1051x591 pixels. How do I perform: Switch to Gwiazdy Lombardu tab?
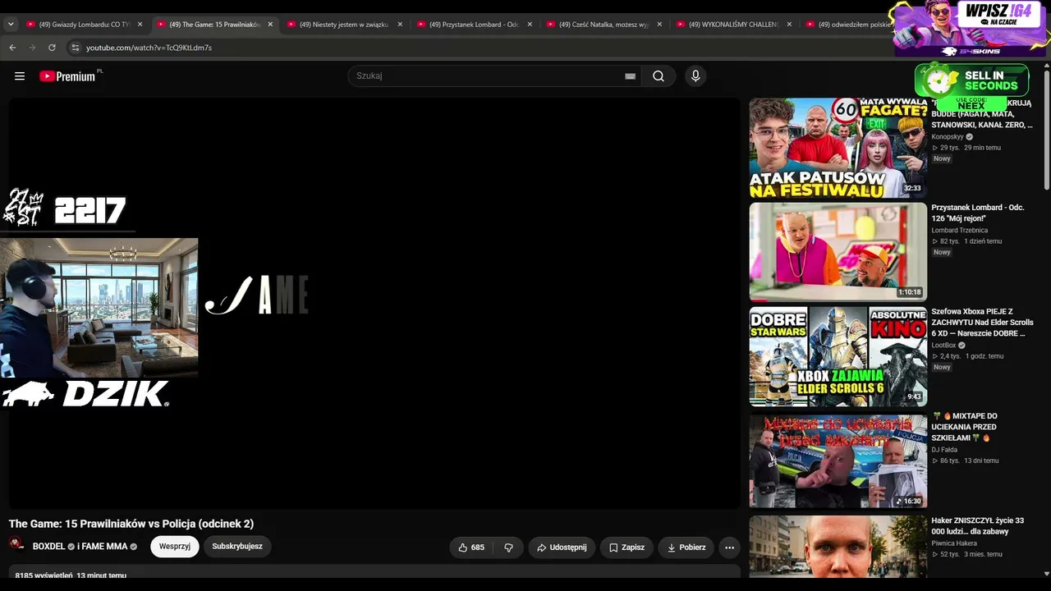point(85,25)
